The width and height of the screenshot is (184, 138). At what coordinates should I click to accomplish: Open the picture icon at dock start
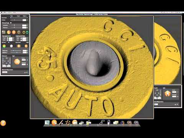point(47,122)
